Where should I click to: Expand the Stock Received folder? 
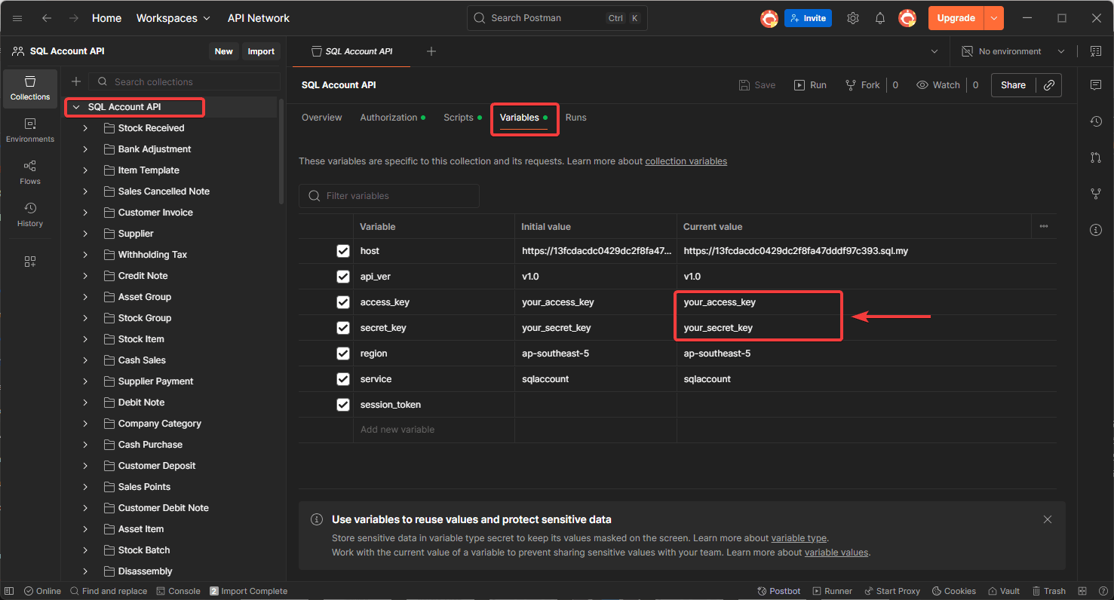pos(85,128)
